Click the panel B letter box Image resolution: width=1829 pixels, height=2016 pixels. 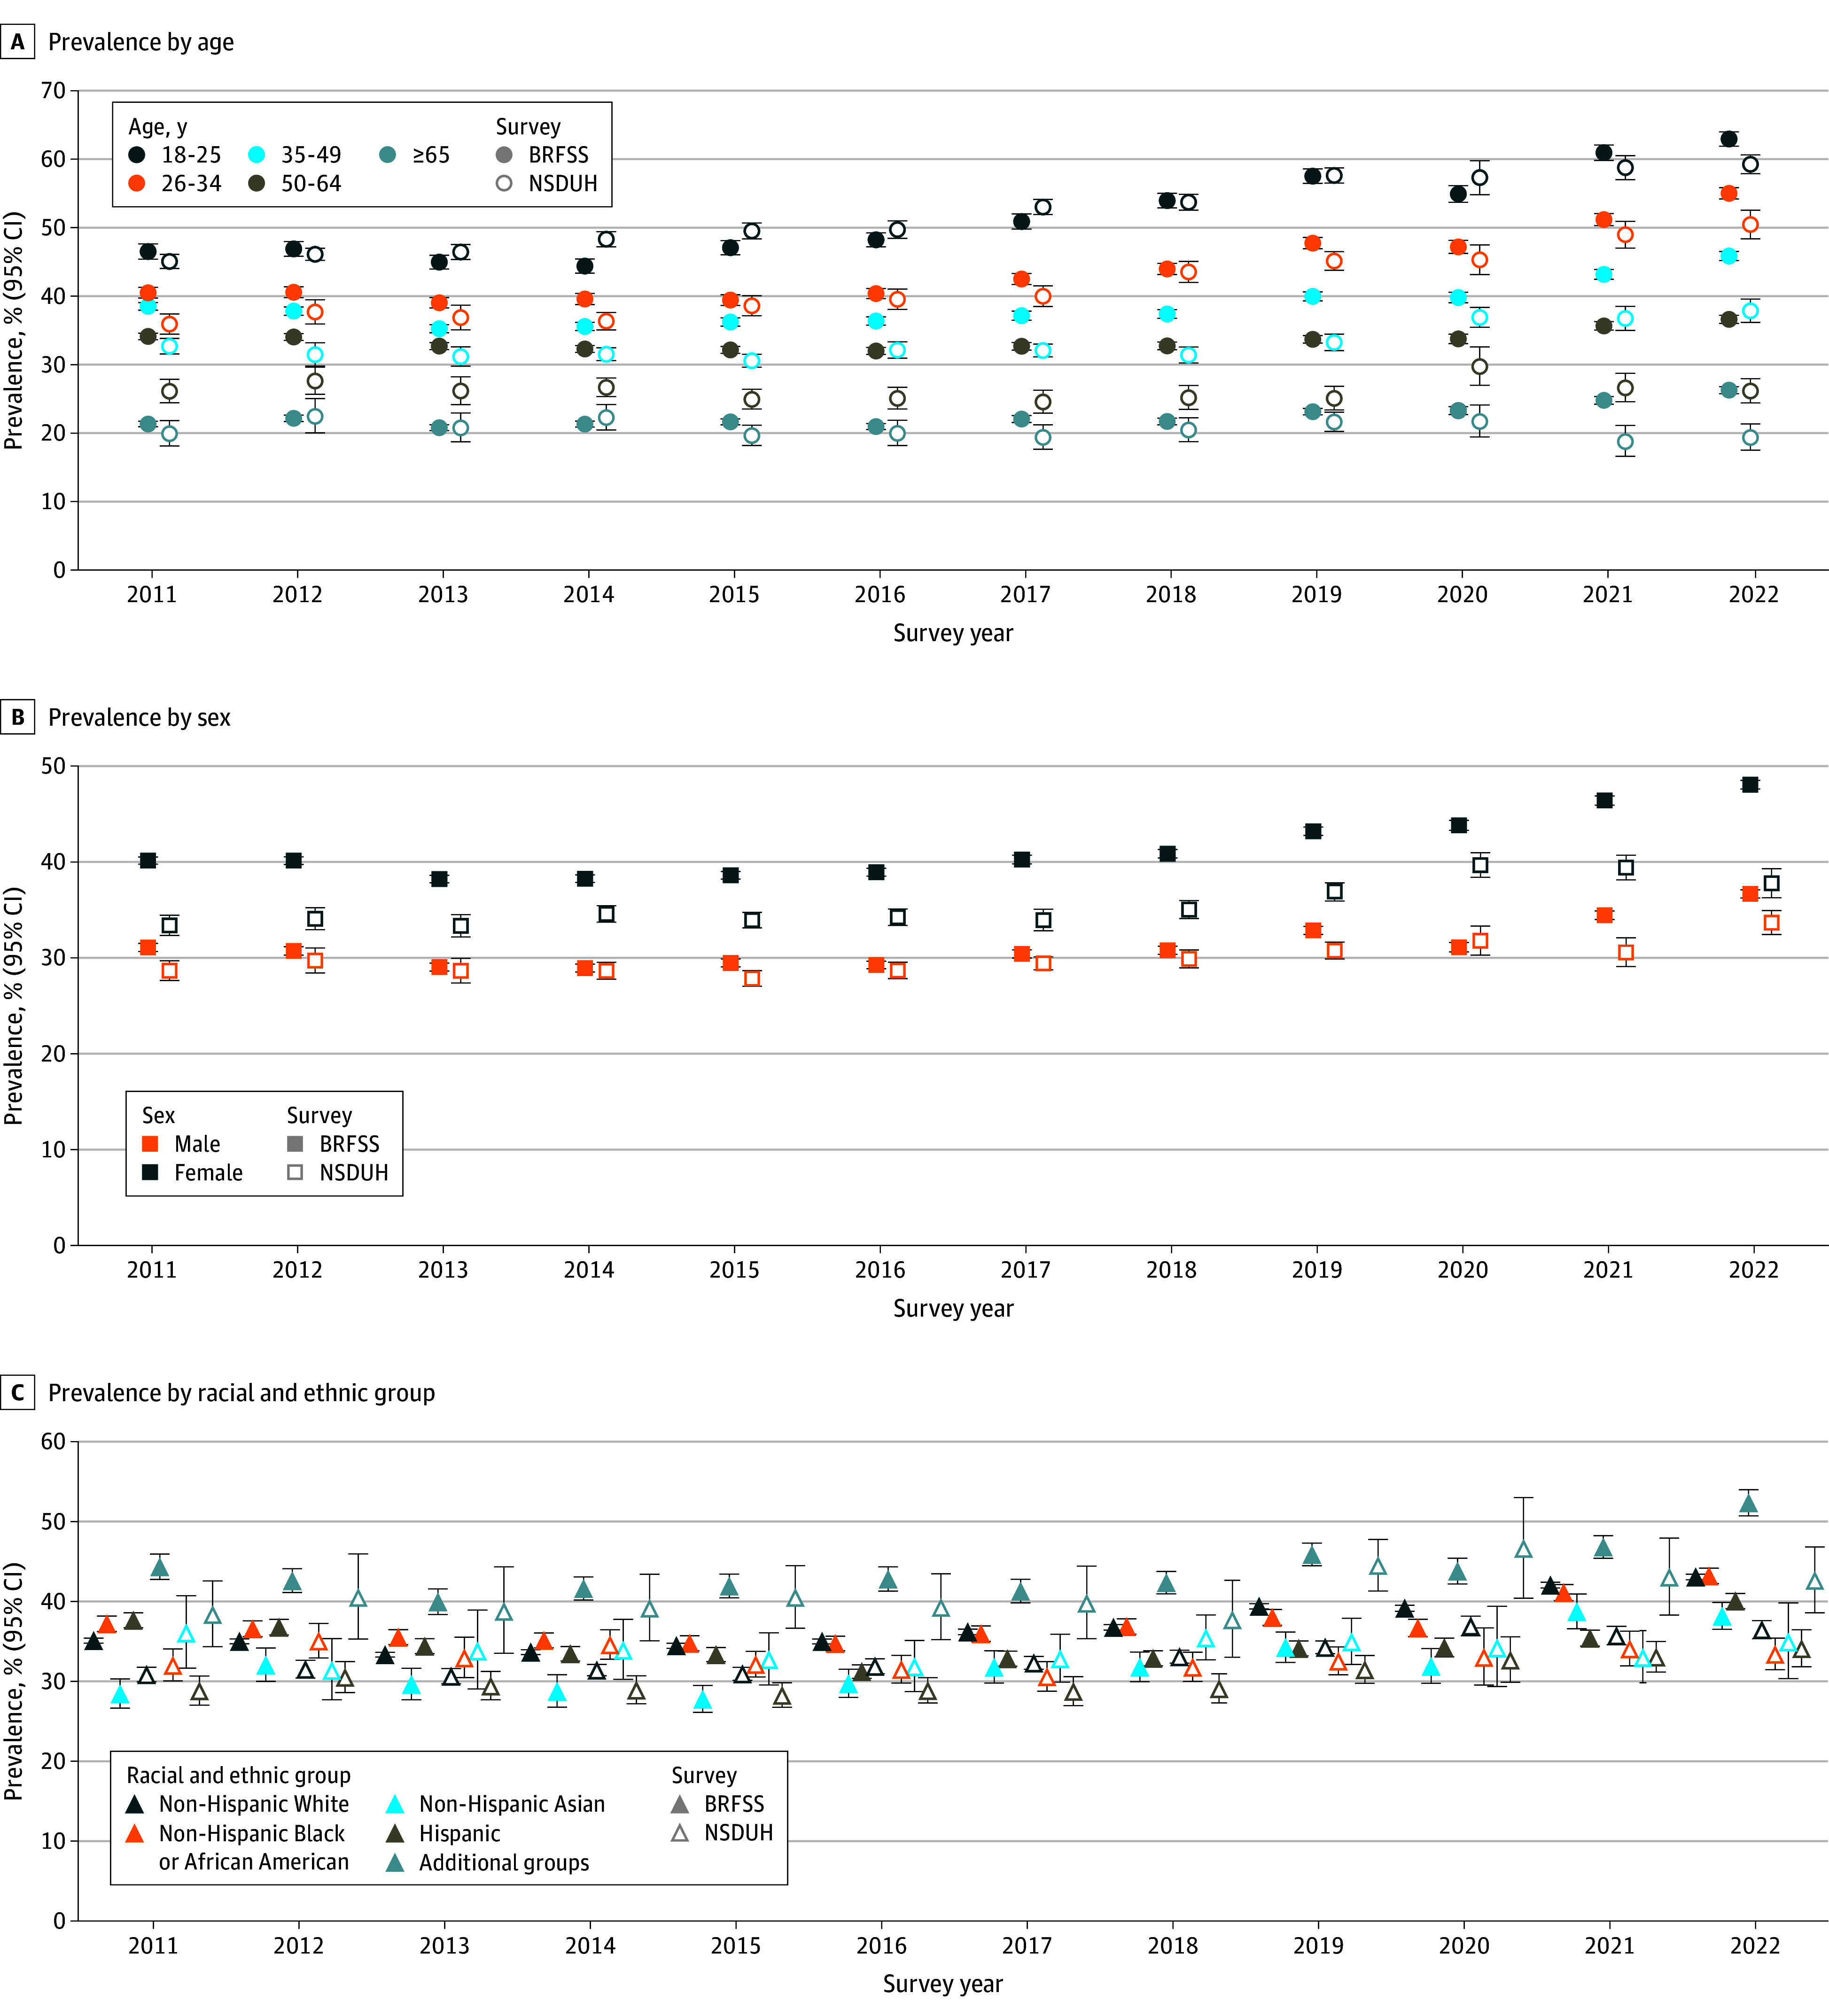18,717
